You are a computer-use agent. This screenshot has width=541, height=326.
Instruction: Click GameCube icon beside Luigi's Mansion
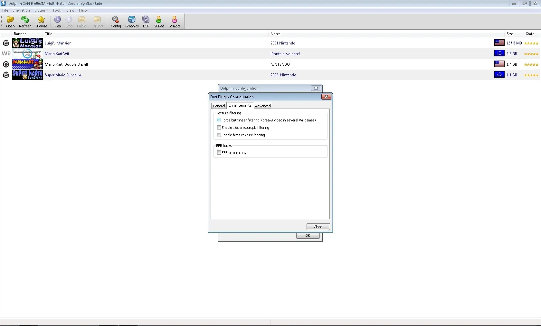click(x=6, y=43)
